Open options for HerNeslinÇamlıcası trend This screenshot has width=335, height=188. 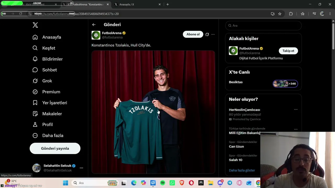click(296, 110)
